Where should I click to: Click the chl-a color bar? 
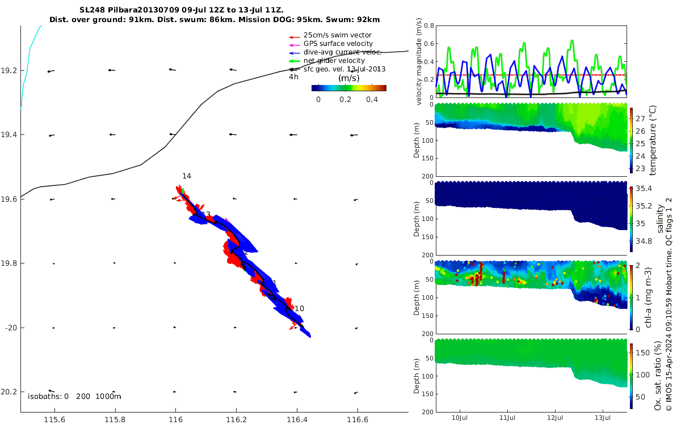[x=632, y=296]
